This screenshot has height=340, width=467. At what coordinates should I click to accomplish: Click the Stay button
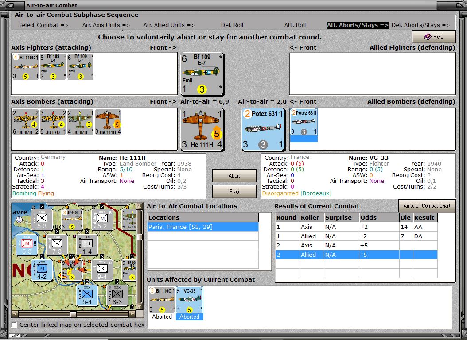tap(234, 192)
